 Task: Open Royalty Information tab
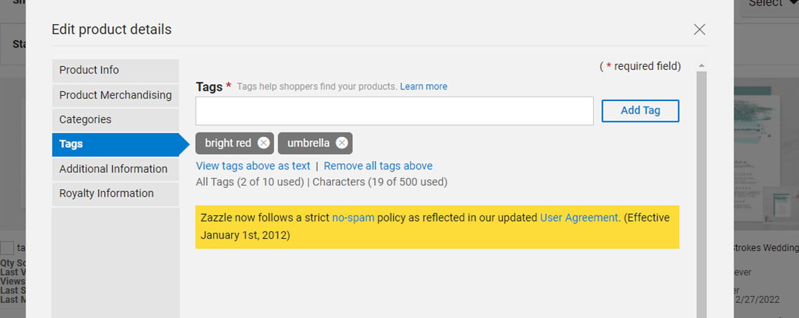(x=115, y=194)
